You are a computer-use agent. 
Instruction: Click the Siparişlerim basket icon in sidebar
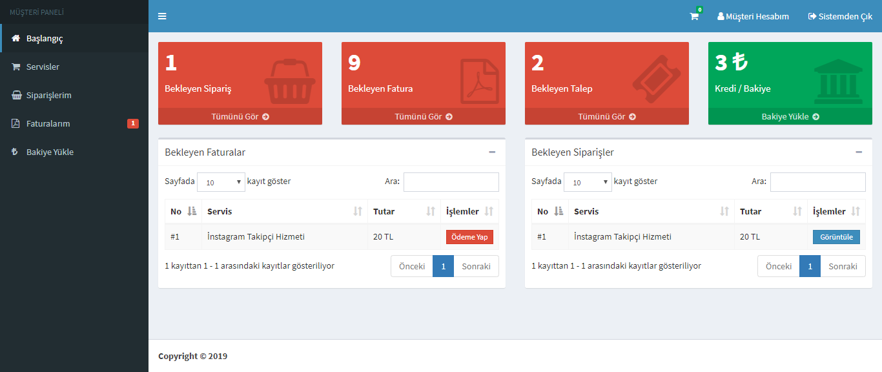click(16, 96)
